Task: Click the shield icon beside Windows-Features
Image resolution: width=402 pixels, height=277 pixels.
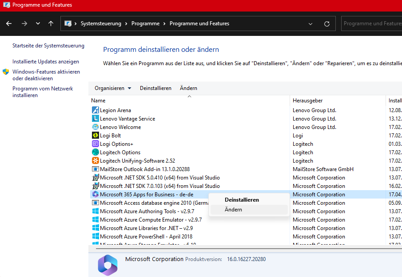Action: tap(6, 72)
